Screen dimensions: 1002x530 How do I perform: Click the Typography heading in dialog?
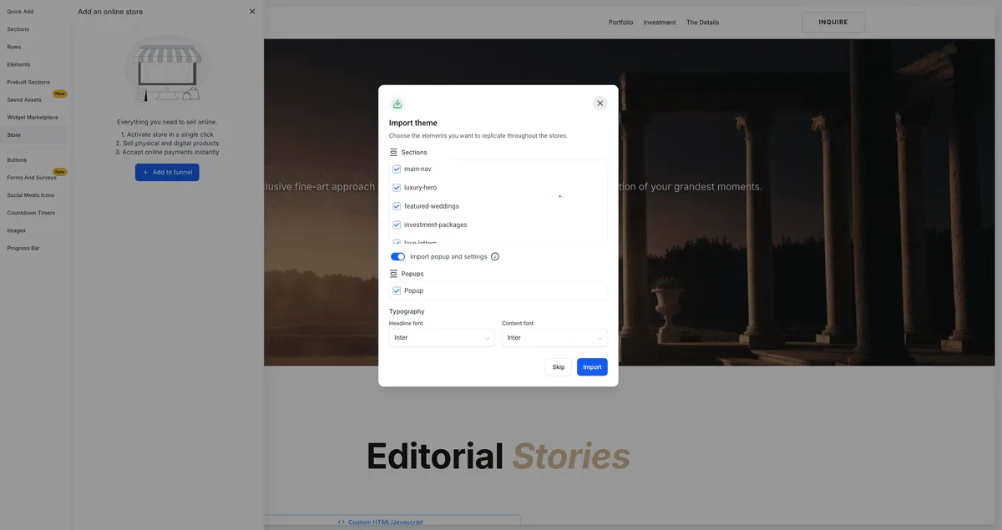pos(407,311)
